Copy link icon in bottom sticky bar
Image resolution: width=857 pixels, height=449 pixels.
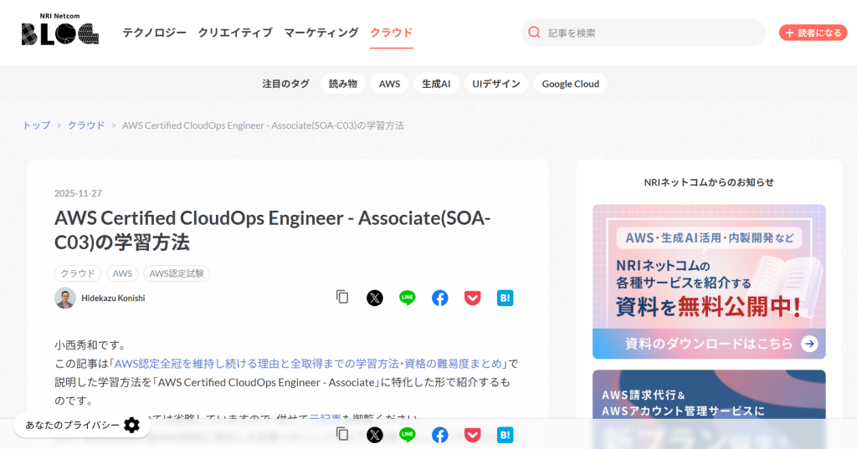coord(342,434)
